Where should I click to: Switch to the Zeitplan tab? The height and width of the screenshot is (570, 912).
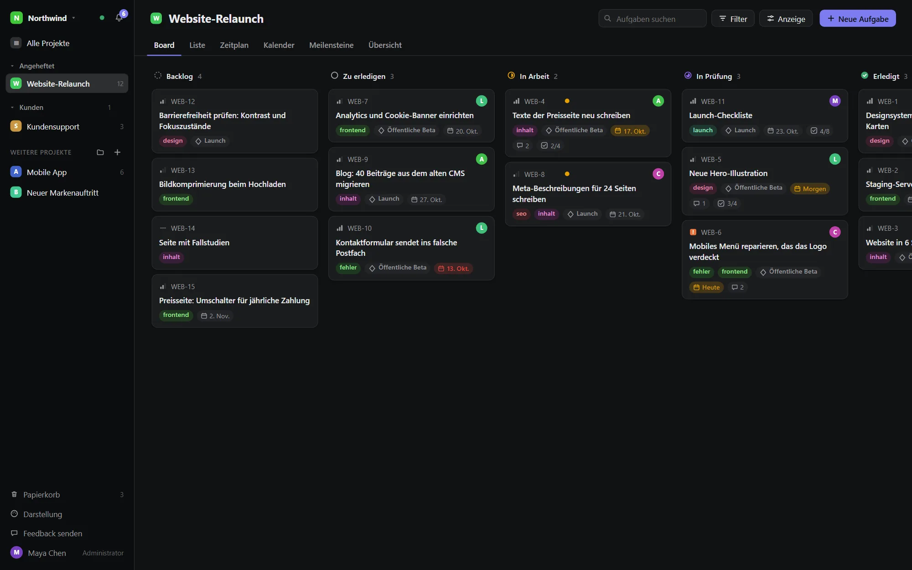click(x=234, y=45)
